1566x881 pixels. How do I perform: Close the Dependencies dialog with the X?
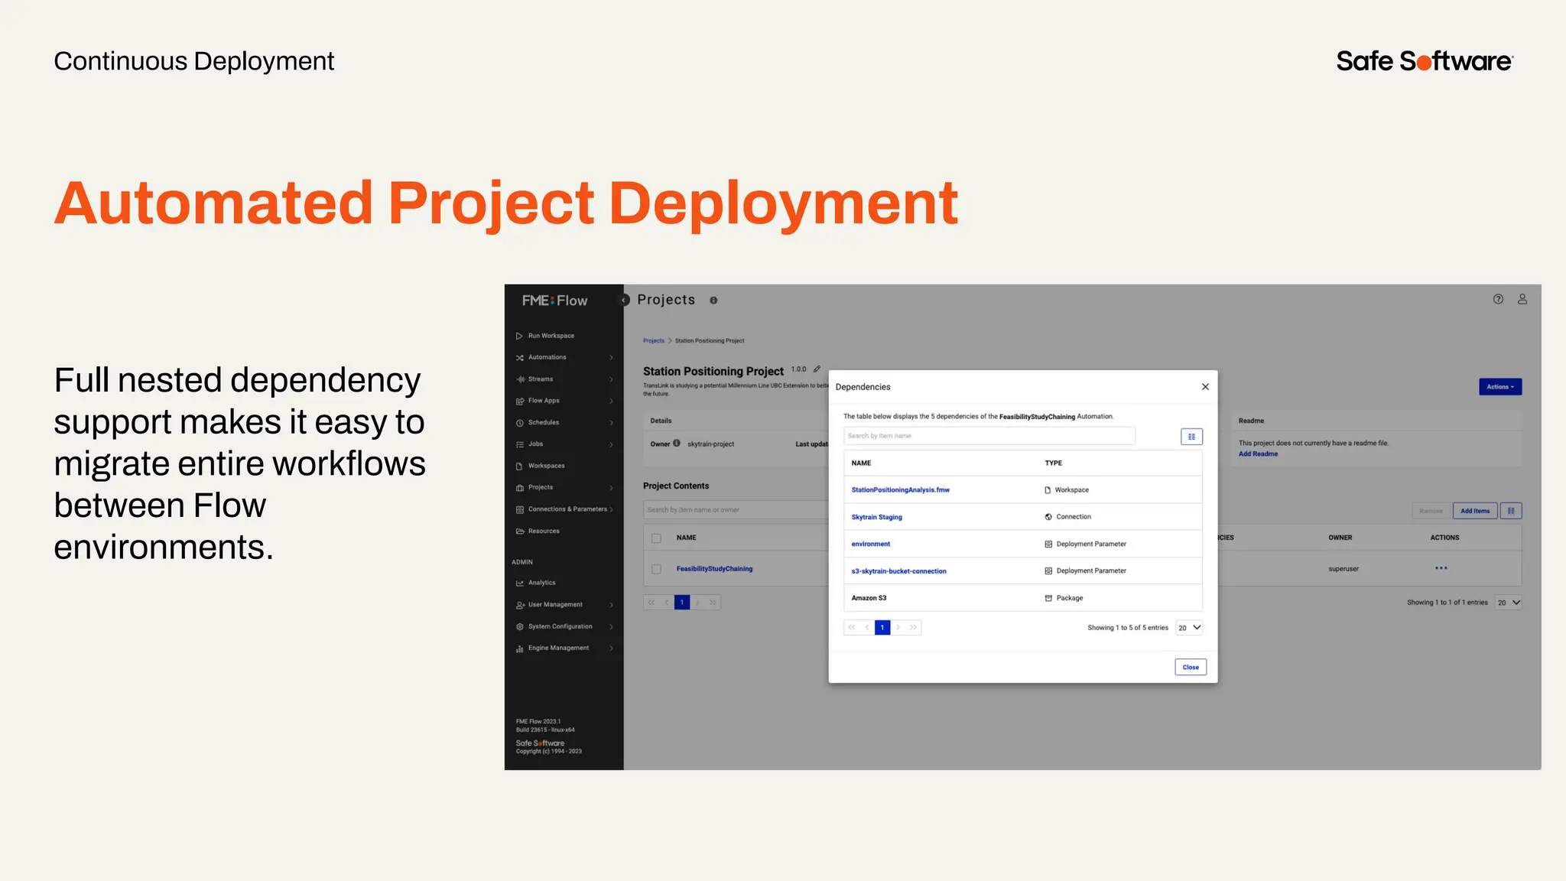pyautogui.click(x=1205, y=387)
